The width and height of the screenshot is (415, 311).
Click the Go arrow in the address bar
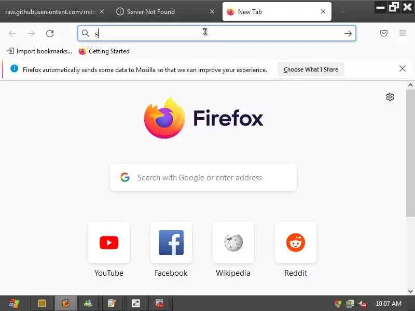(x=348, y=33)
